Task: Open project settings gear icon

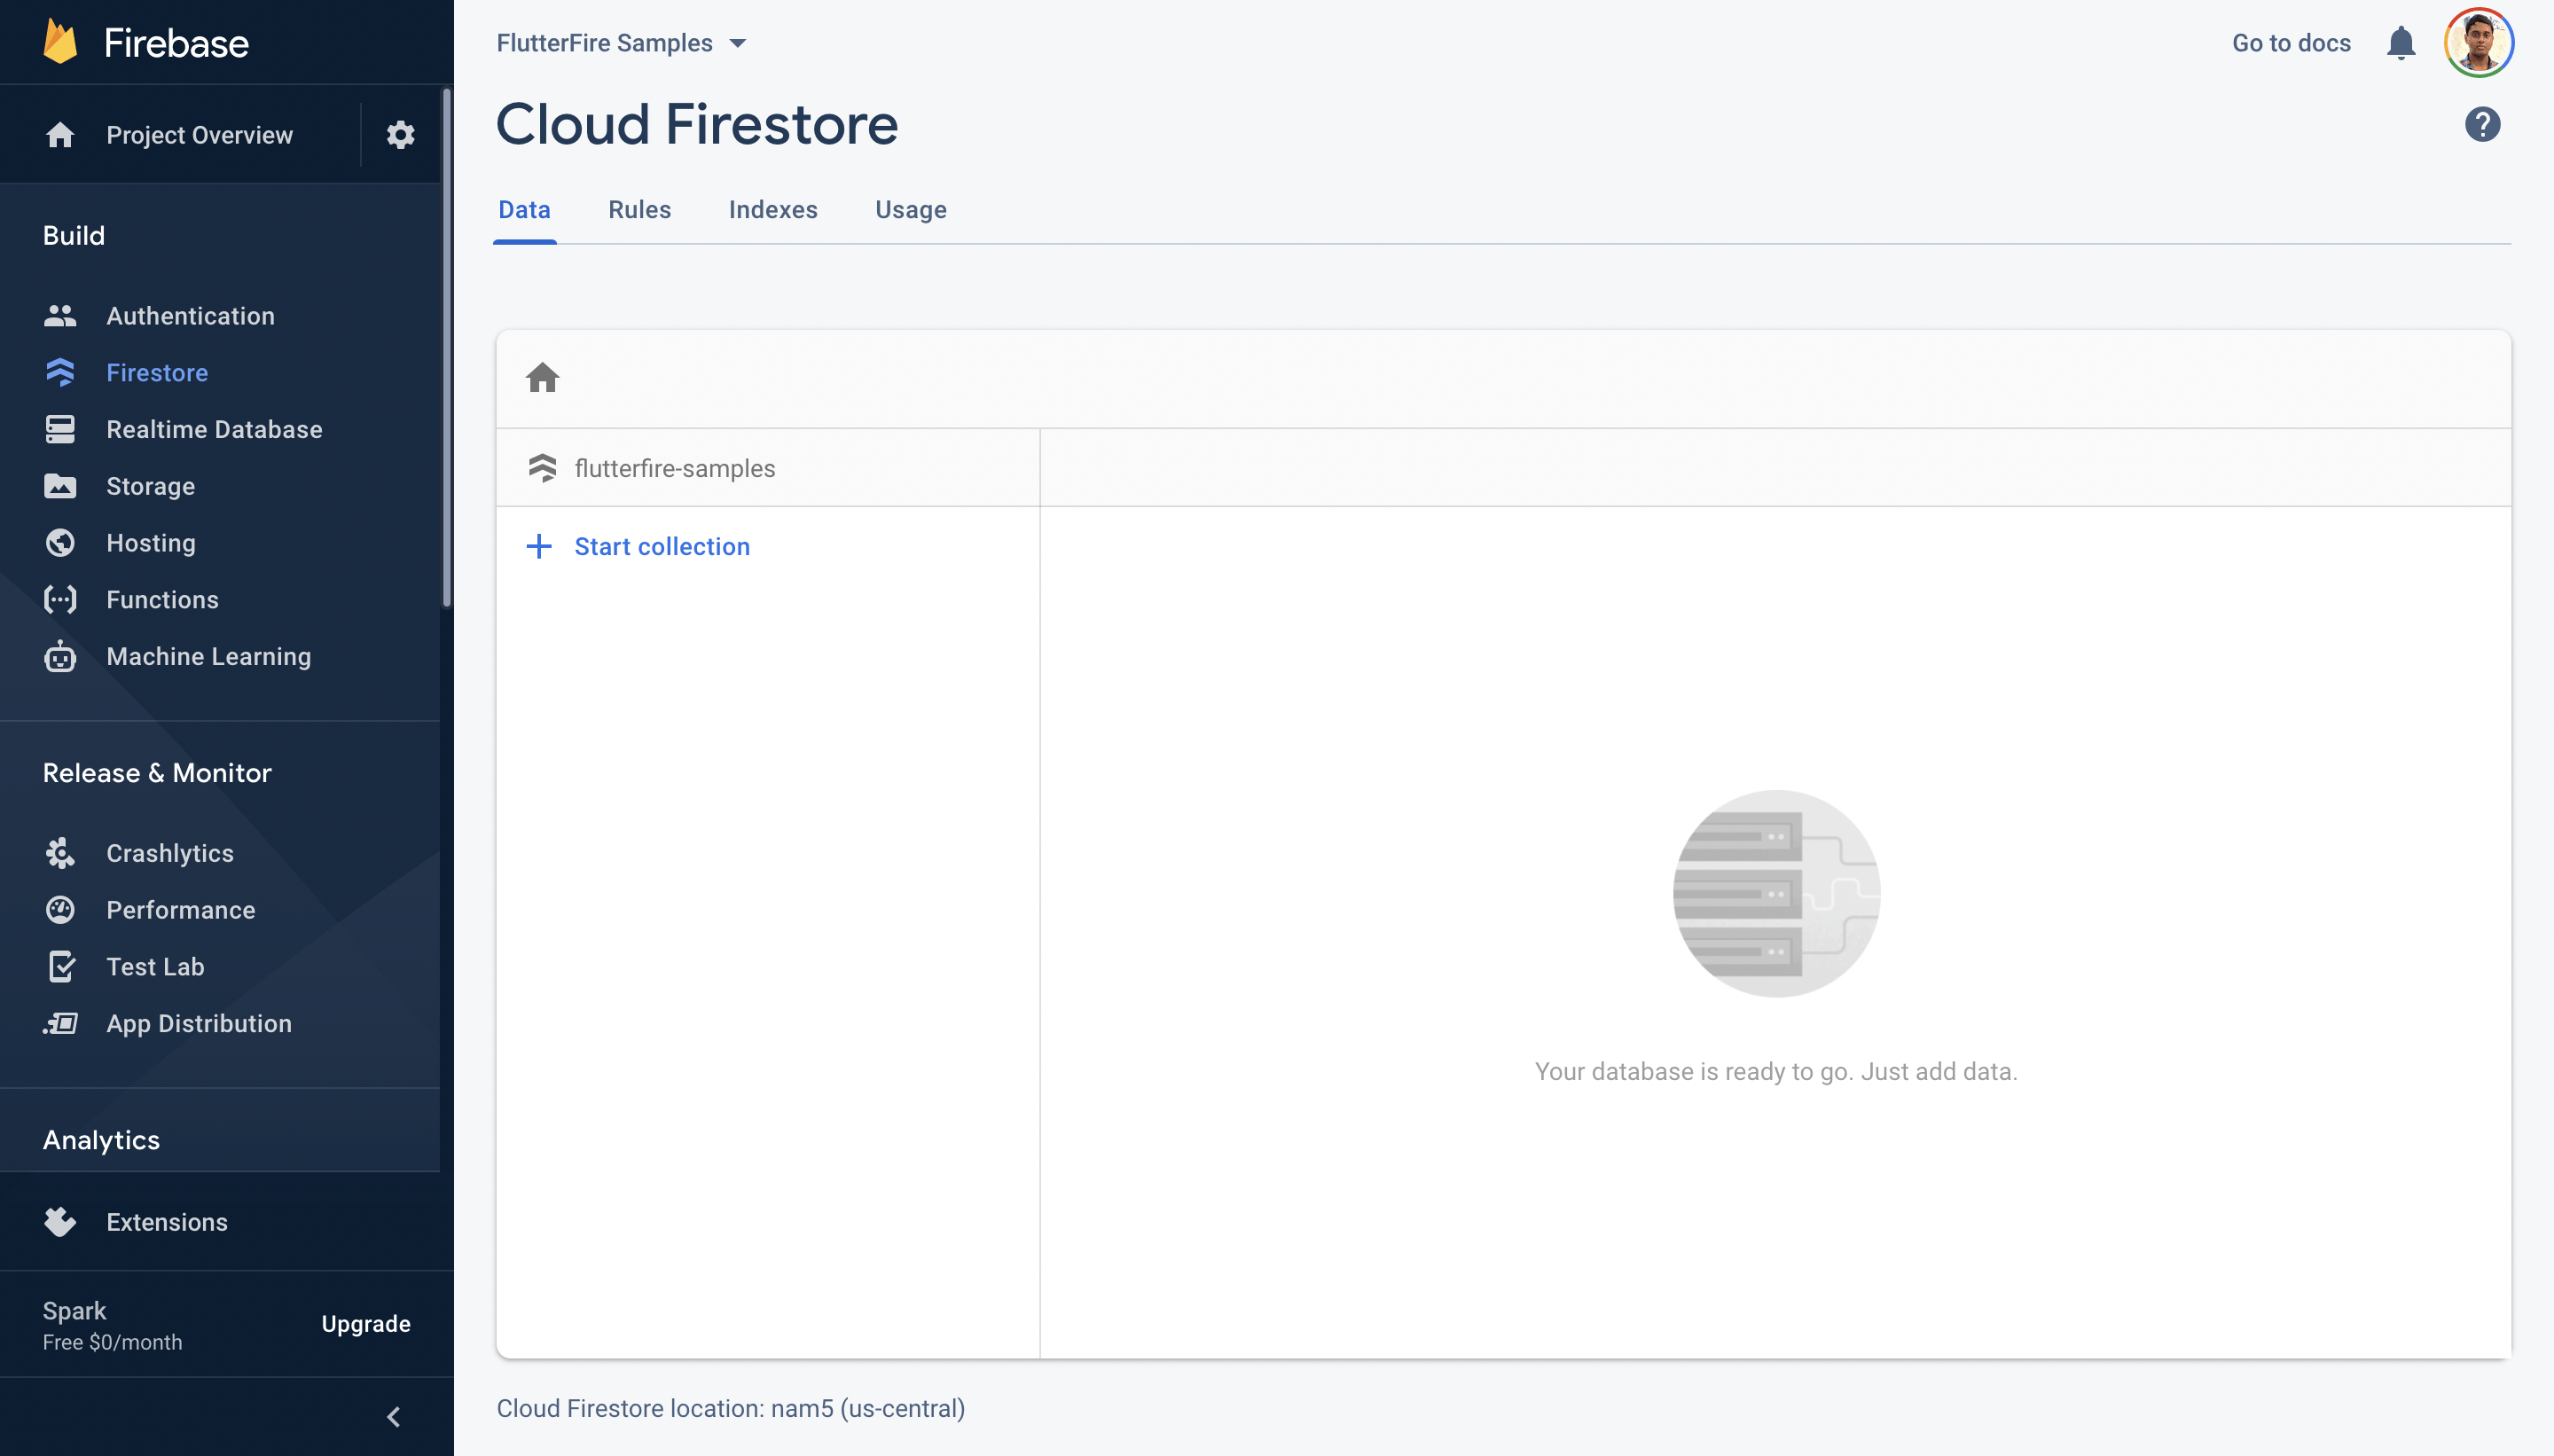Action: coord(401,135)
